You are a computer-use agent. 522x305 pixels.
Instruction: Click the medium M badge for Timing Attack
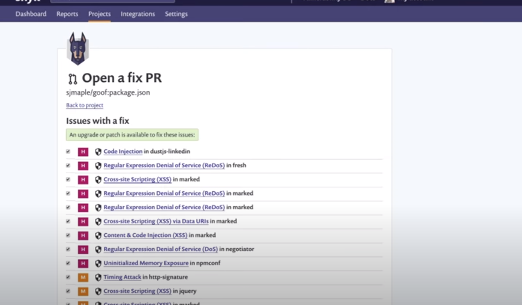pos(83,278)
